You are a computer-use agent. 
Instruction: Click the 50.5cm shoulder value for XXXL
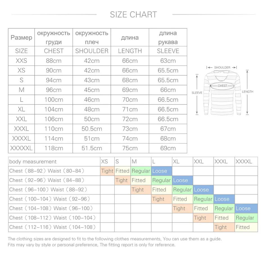(x=92, y=129)
